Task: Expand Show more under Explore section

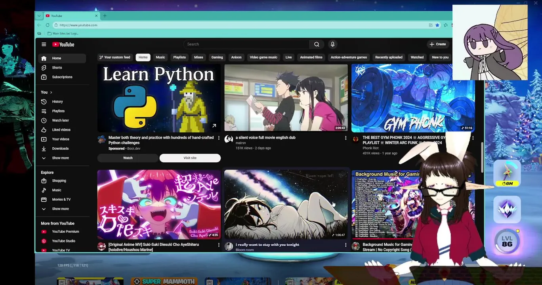Action: point(63,209)
